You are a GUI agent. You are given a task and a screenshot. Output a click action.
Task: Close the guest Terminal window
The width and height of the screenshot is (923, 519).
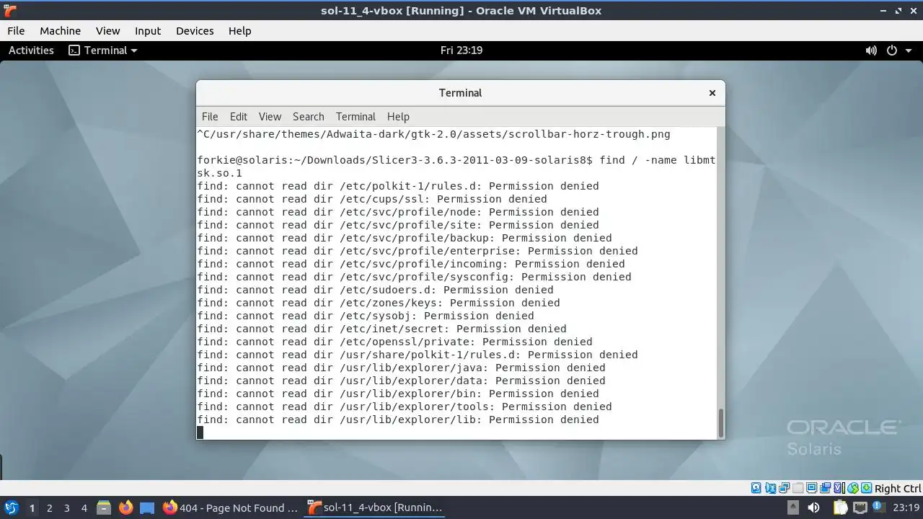(712, 93)
